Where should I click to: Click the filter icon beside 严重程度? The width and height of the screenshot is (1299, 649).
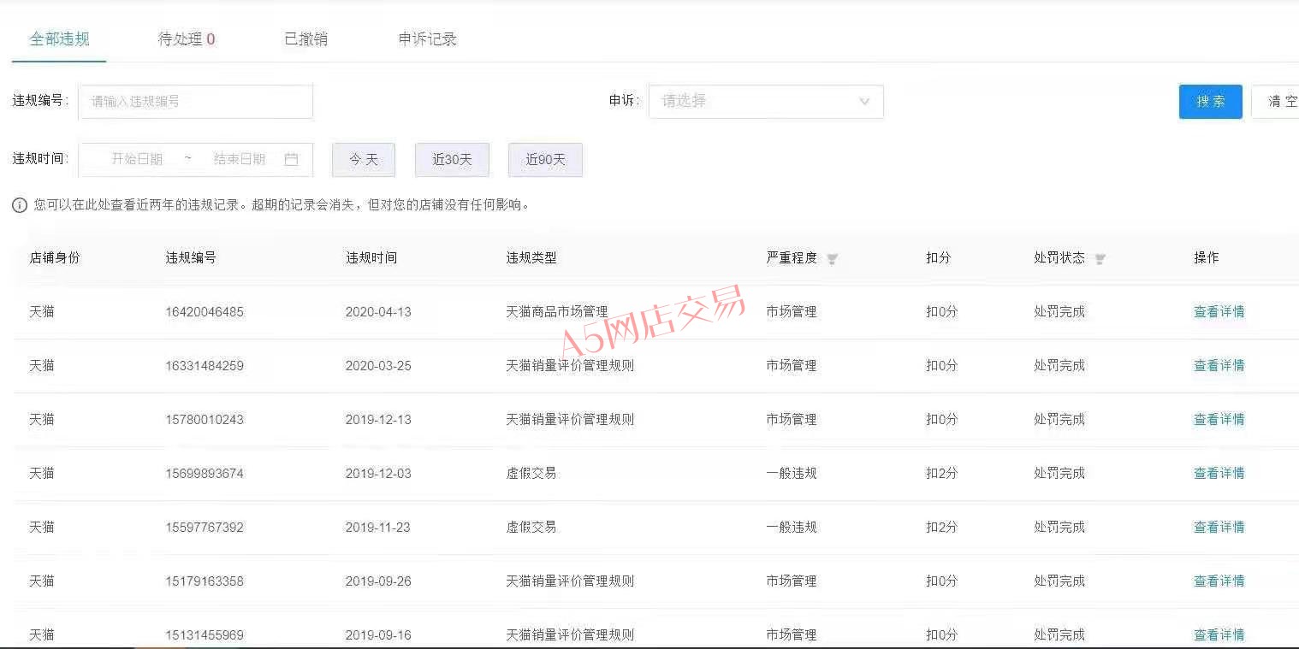click(x=832, y=259)
